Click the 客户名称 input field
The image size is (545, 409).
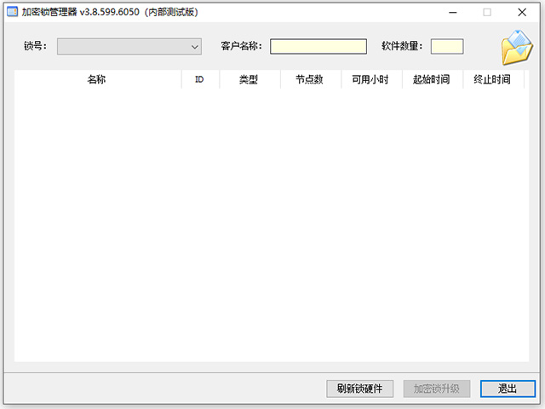point(318,46)
